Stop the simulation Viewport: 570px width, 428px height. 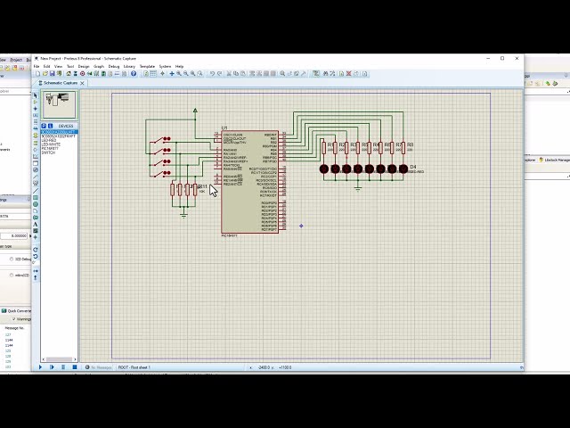[x=75, y=367]
